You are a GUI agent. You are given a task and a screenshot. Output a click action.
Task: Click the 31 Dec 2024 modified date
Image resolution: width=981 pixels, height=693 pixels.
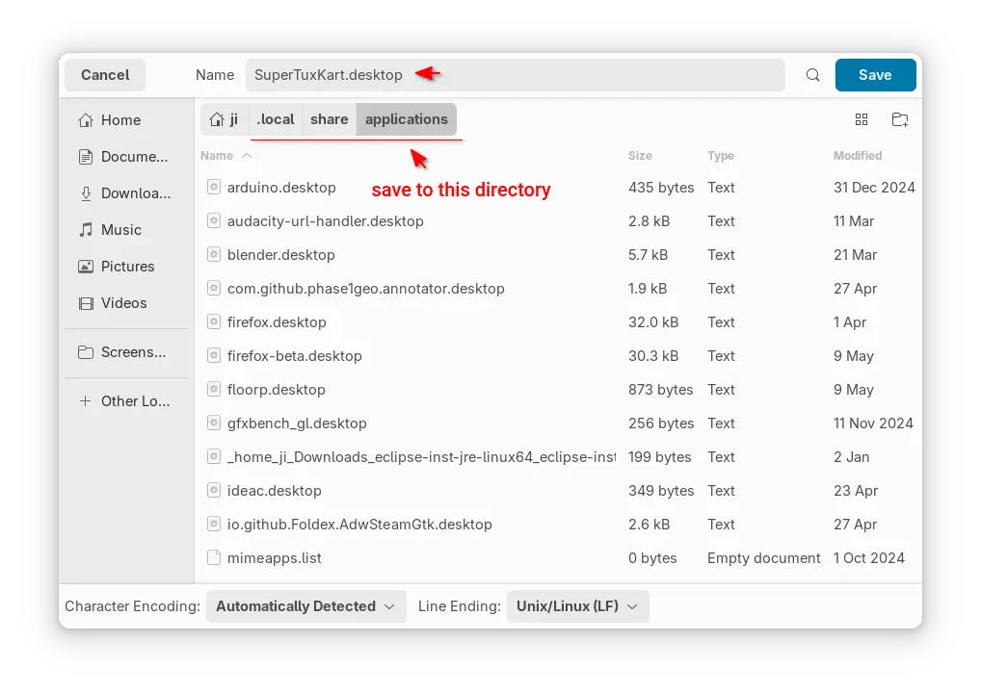874,188
